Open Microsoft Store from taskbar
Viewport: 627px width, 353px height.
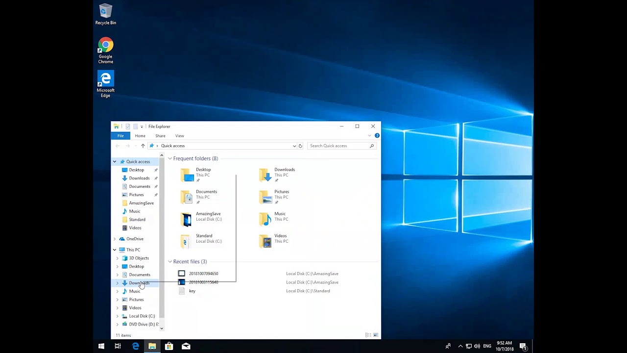coord(169,346)
